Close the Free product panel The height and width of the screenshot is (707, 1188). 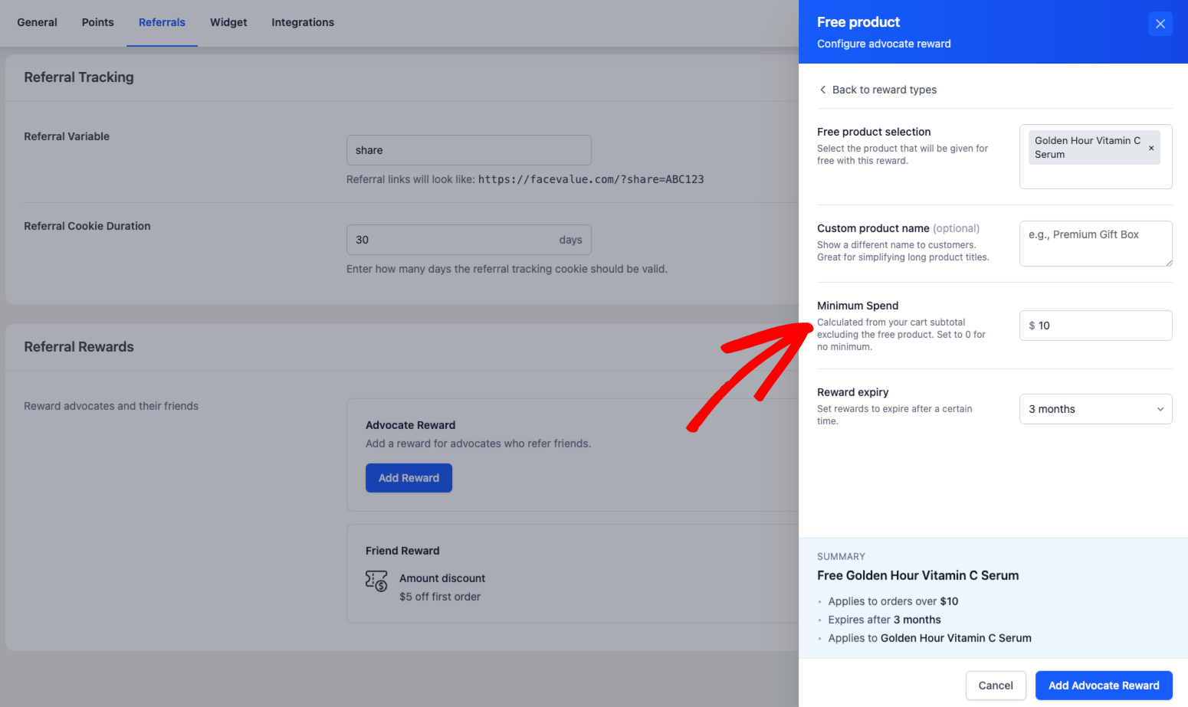click(x=1160, y=24)
